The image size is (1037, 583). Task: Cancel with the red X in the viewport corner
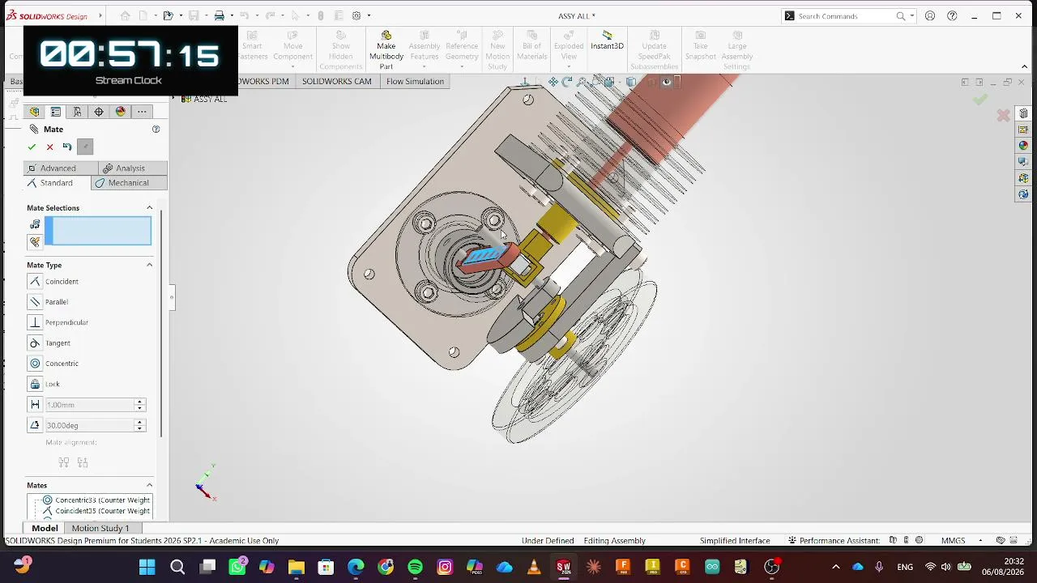1003,116
